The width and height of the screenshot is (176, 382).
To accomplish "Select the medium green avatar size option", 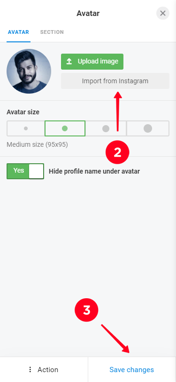I will point(65,128).
